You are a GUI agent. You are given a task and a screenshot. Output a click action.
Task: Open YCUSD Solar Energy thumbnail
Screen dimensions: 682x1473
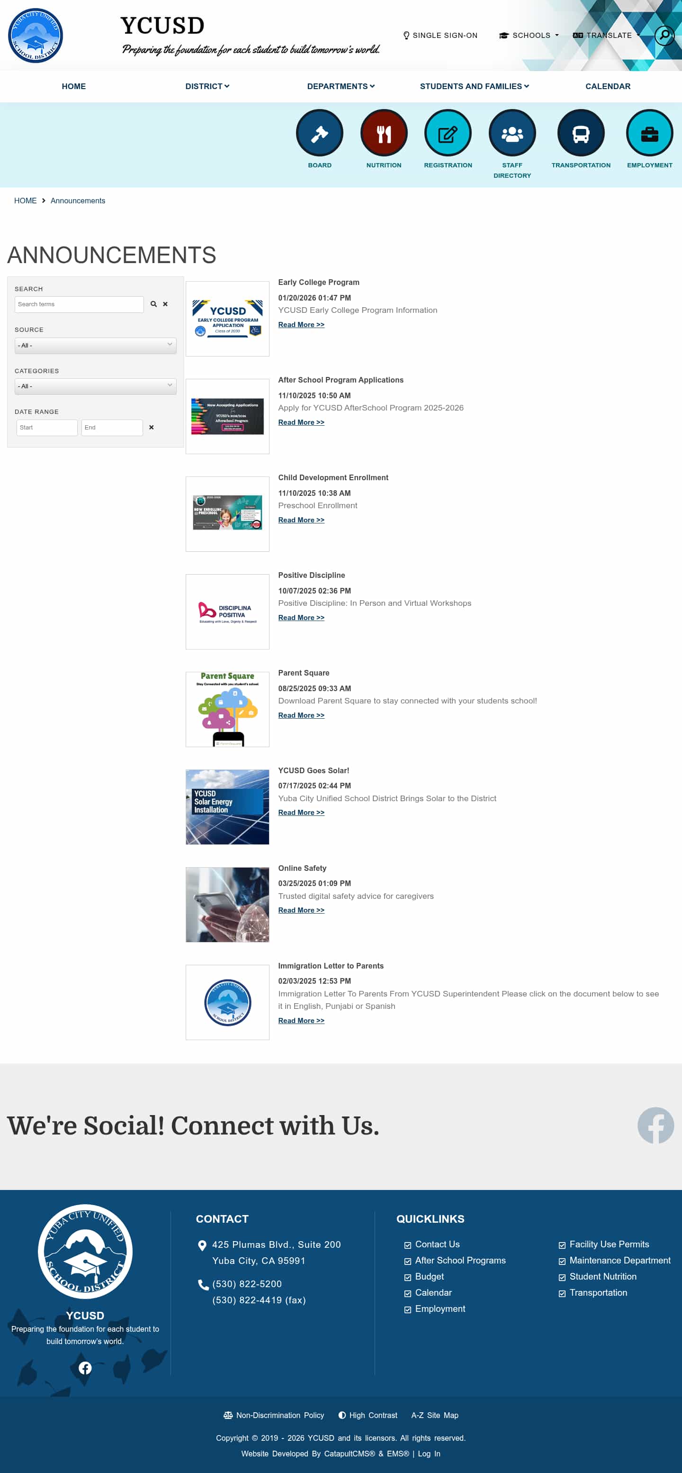(227, 807)
